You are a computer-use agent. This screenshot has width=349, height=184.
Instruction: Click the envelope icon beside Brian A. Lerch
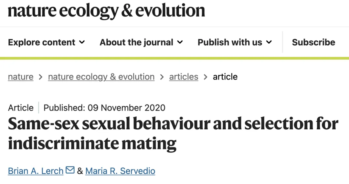coord(70,170)
